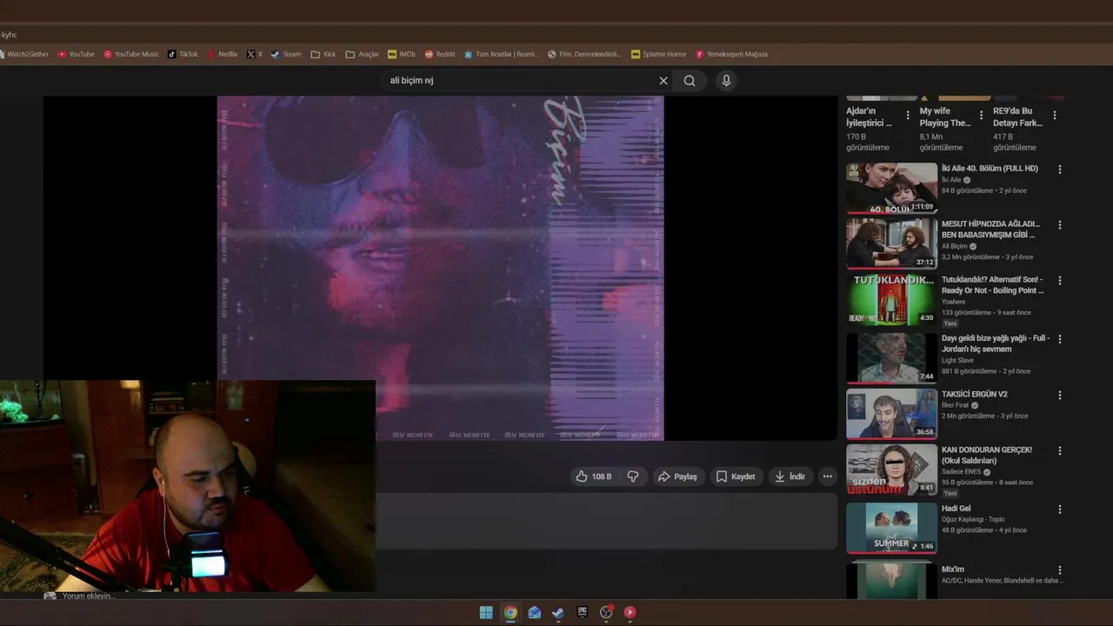Start voice search with the microphone icon
Image resolution: width=1113 pixels, height=626 pixels.
(726, 81)
